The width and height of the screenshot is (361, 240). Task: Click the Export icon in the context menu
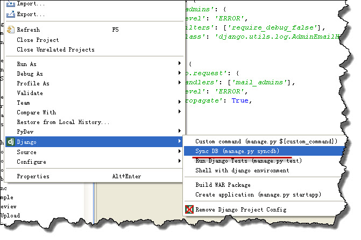coord(11,14)
